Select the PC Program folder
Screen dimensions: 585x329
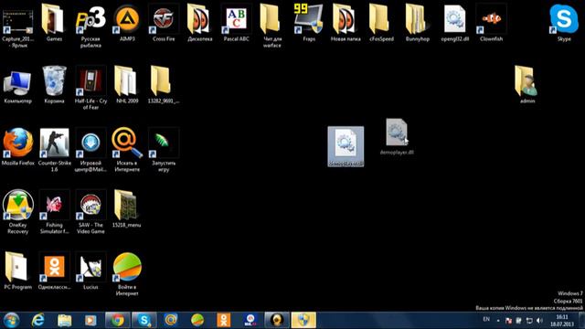[x=17, y=271]
